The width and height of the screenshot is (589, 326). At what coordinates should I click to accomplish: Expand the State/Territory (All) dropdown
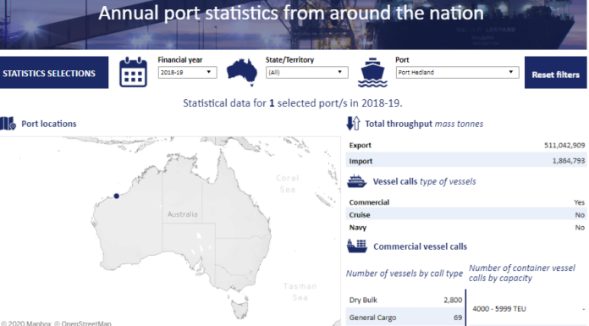click(x=307, y=72)
